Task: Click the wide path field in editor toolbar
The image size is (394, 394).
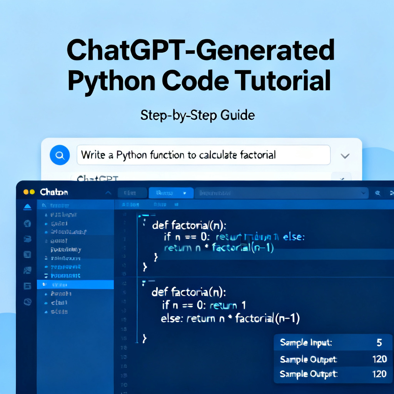Action: pos(281,193)
